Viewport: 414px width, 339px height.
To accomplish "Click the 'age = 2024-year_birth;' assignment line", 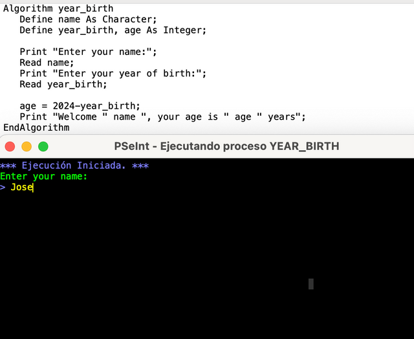I will (80, 106).
